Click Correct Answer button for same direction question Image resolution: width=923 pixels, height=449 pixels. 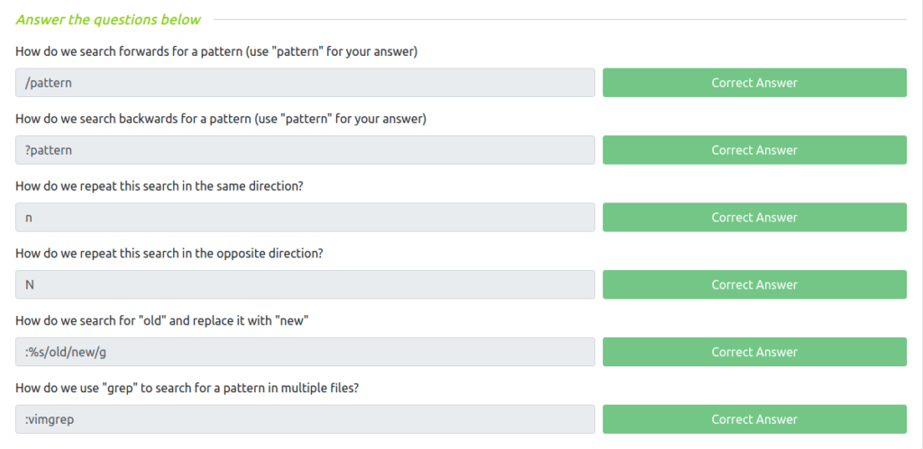tap(754, 218)
